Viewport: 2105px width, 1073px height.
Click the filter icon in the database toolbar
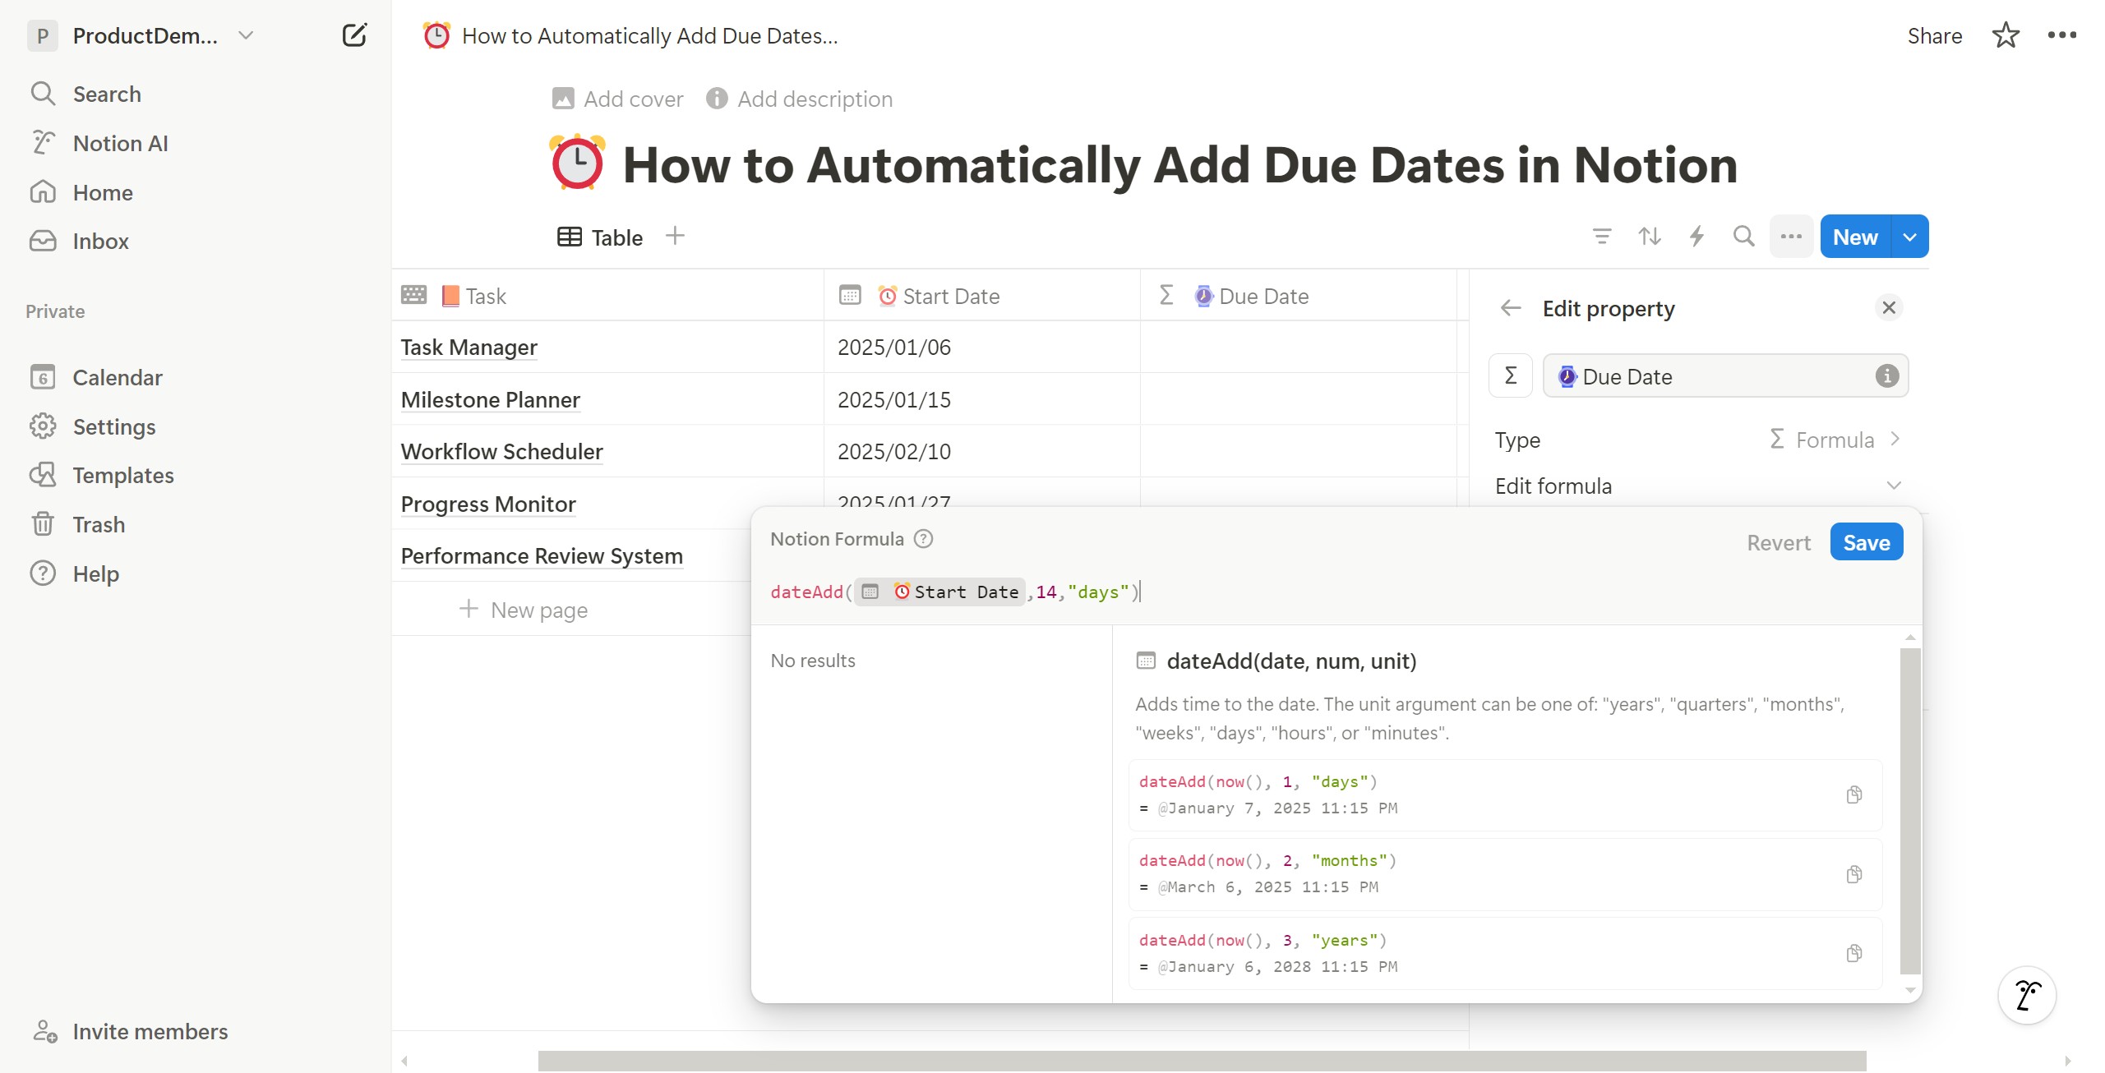click(x=1601, y=237)
